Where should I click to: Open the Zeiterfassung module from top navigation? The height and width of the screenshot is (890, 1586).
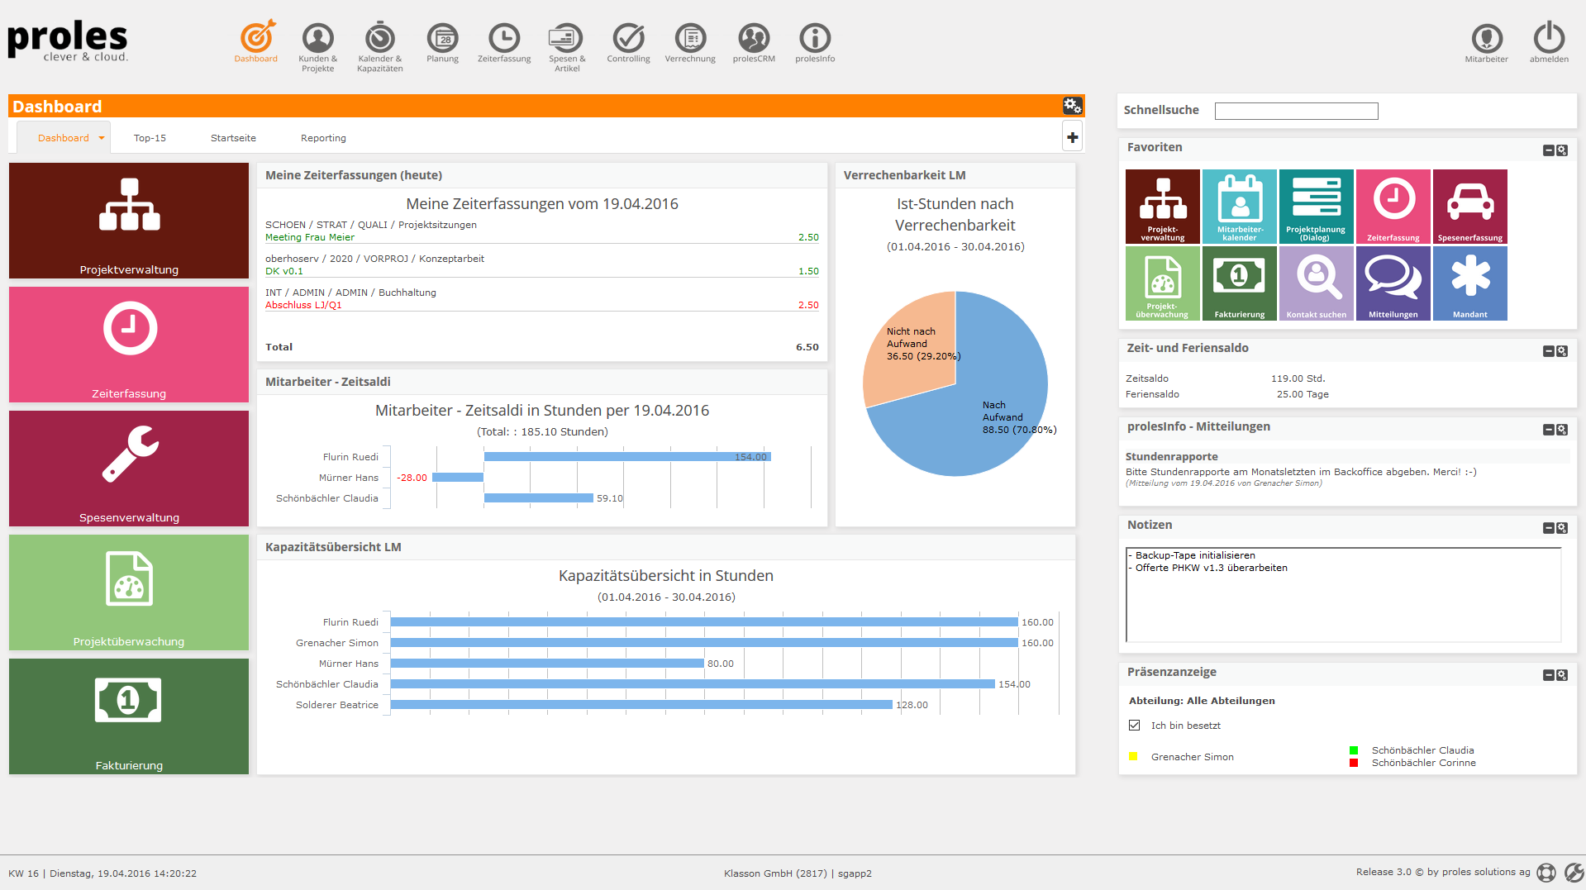(504, 37)
